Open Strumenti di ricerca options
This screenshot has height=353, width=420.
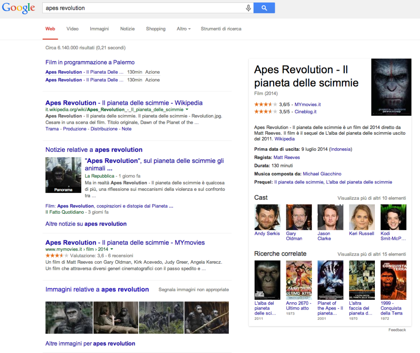[x=221, y=29]
